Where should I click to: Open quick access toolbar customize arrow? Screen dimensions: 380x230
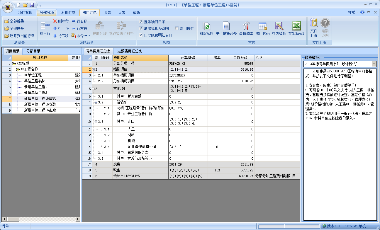click(x=40, y=5)
